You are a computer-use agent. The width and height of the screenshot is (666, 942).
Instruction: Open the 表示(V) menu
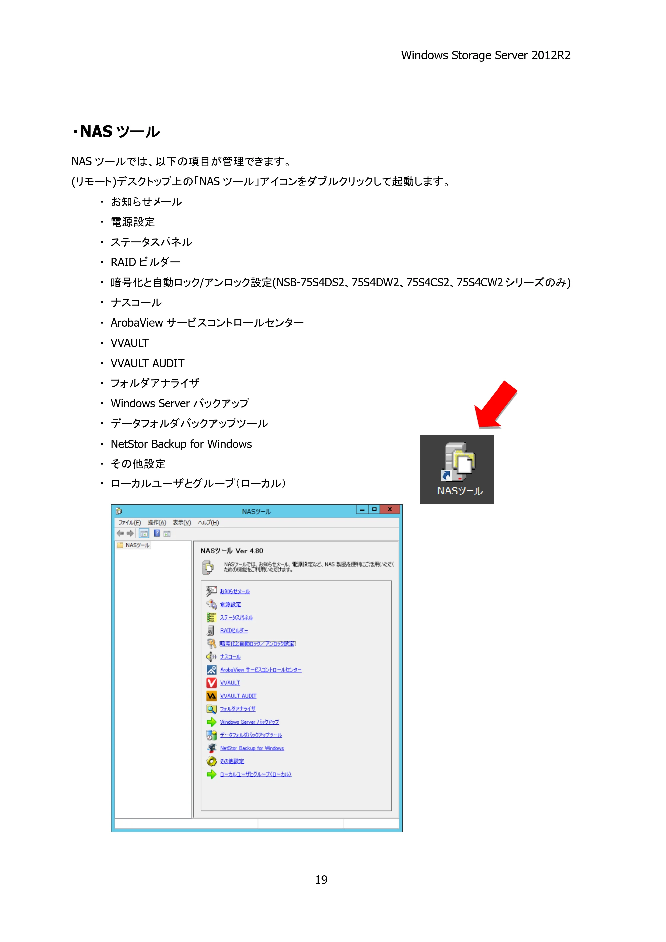[182, 523]
